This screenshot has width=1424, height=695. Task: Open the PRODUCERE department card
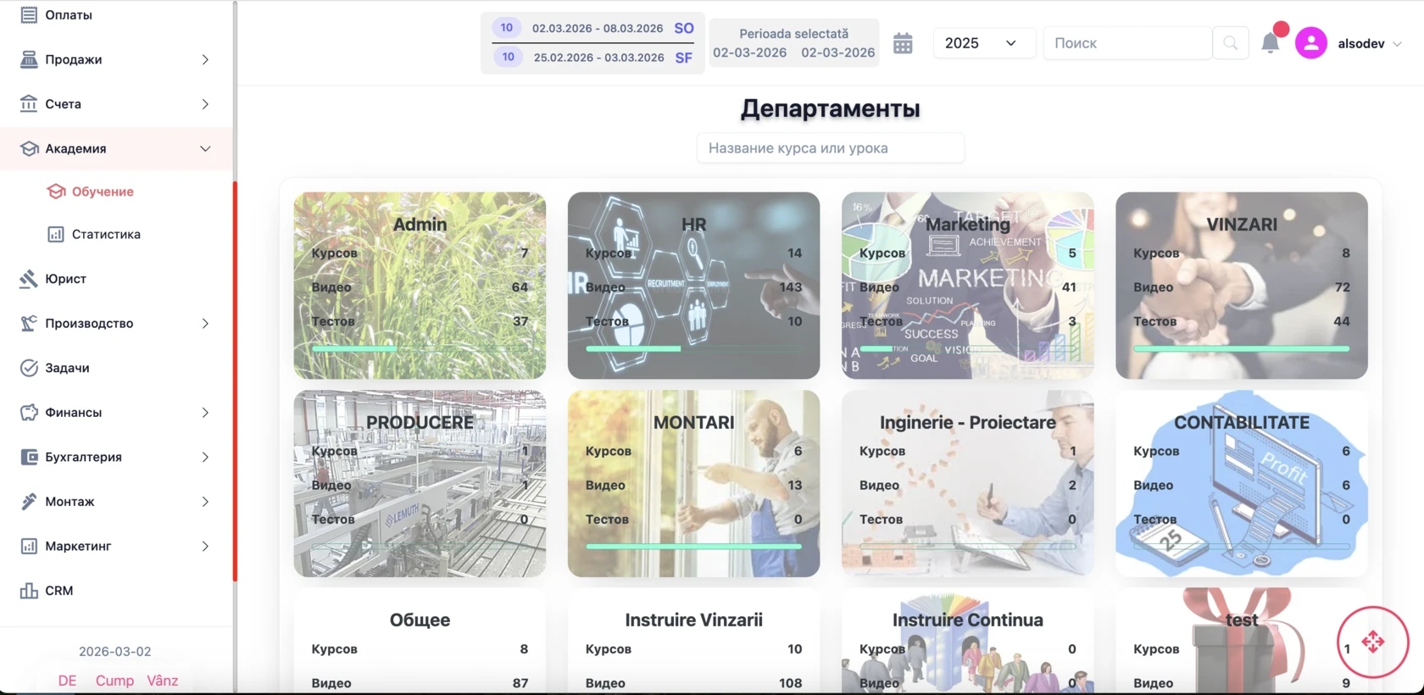point(420,484)
